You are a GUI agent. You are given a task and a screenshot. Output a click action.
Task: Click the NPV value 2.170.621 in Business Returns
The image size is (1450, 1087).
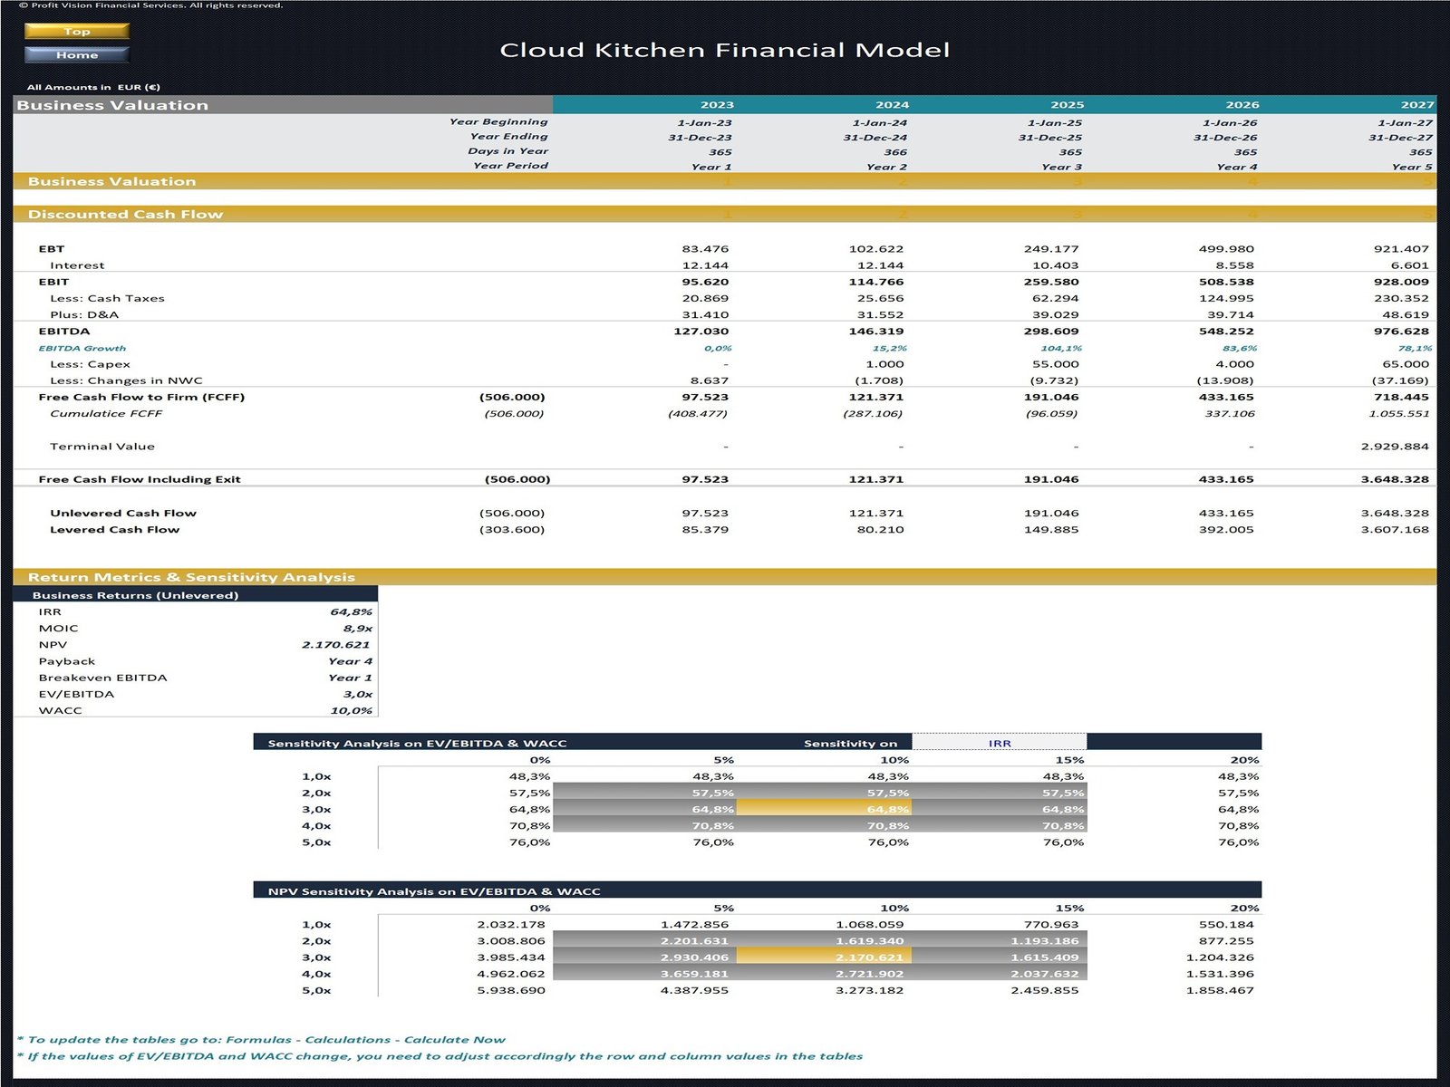coord(336,645)
